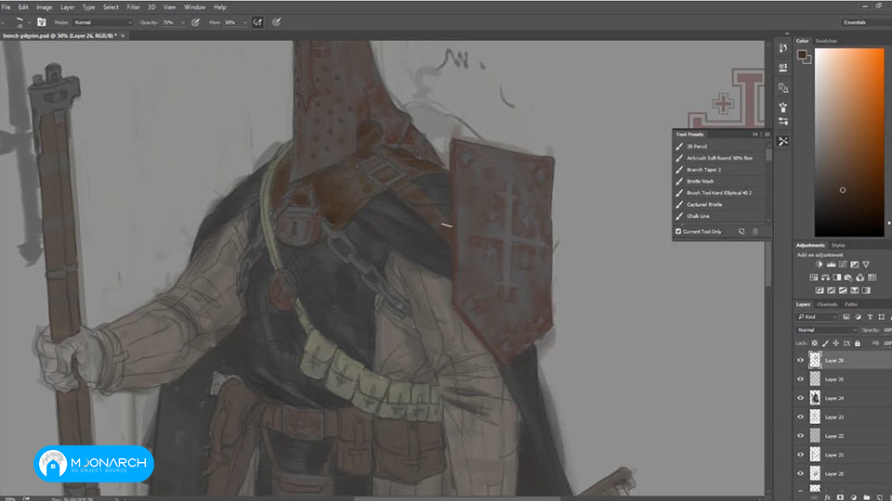892x501 pixels.
Task: Hide Layer 22 eye icon
Action: coord(800,436)
